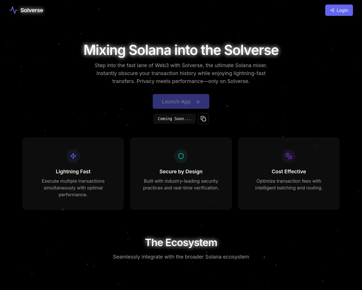Select the Lightning Fast card title
Viewport: 362px width, 290px height.
(x=73, y=172)
